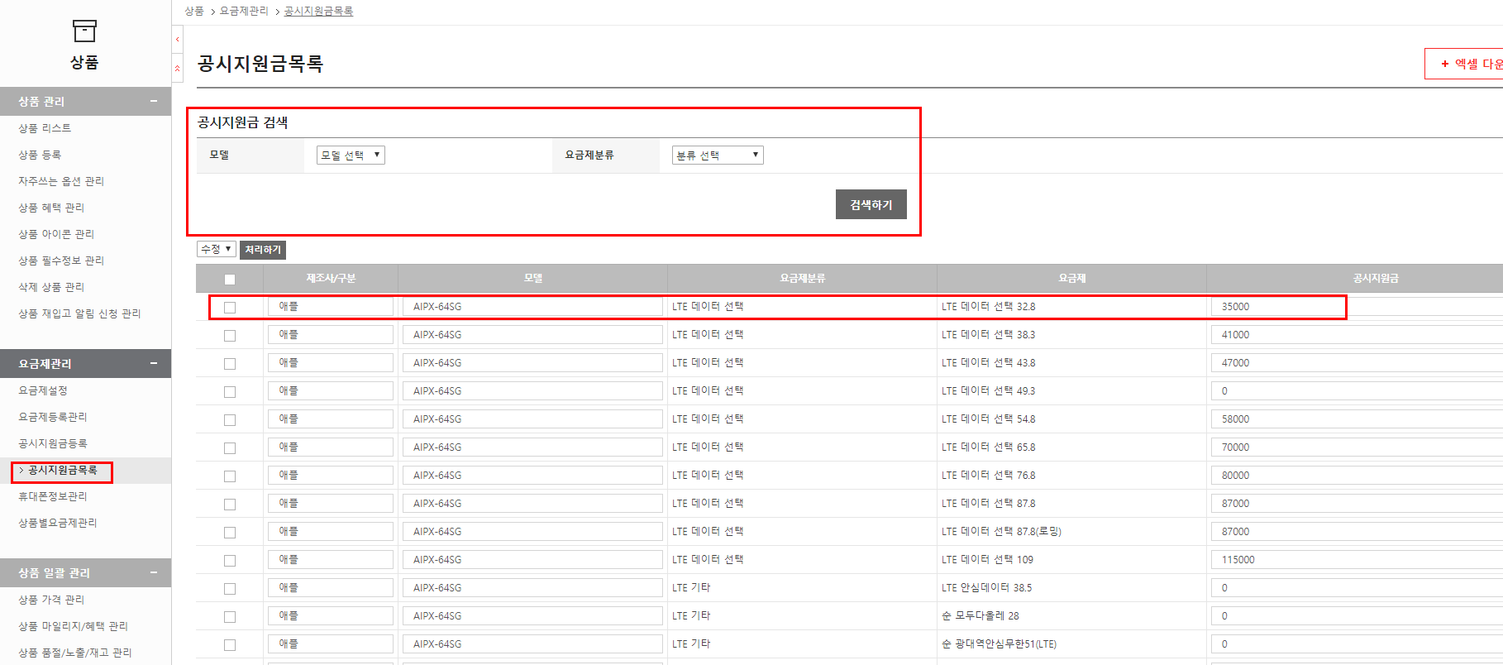1503x665 pixels.
Task: Click the 상품 box icon in sidebar
Action: (x=84, y=31)
